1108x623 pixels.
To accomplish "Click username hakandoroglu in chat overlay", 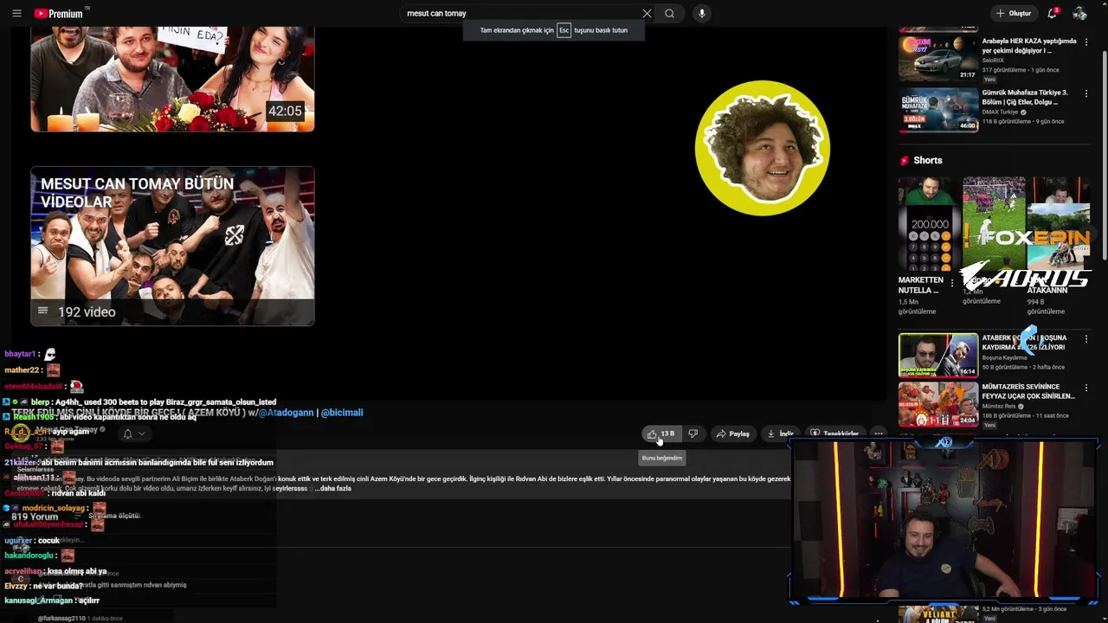I will [x=29, y=556].
